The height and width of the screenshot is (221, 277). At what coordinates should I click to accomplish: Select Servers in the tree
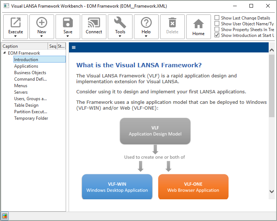21,92
